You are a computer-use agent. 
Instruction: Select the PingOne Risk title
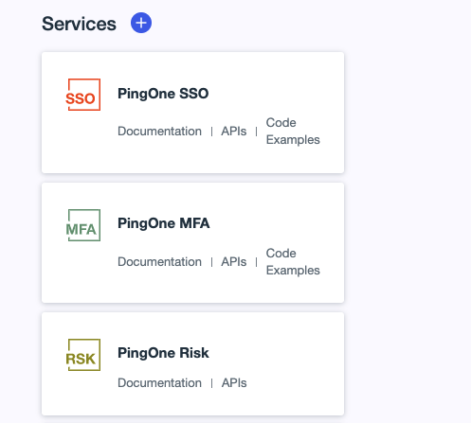(x=163, y=353)
